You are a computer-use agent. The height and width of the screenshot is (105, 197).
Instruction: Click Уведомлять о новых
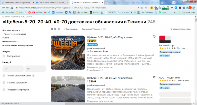[x=181, y=29]
